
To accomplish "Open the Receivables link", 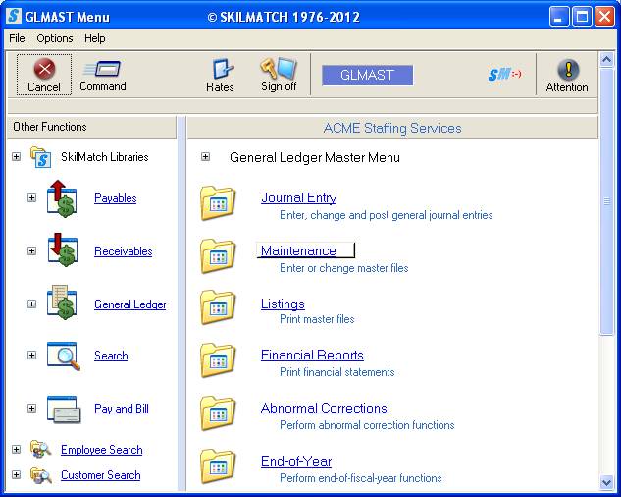I will click(124, 251).
